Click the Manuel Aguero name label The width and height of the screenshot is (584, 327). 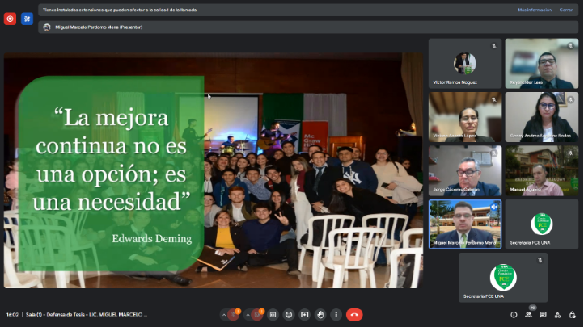[526, 190]
